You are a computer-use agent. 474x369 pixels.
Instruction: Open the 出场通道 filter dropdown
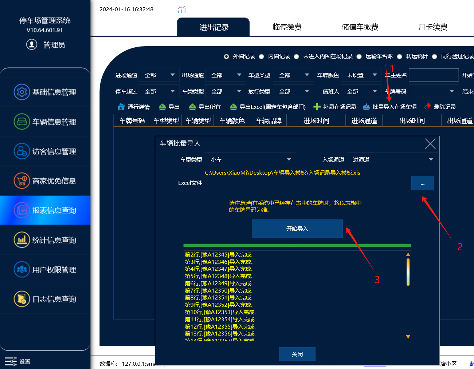(226, 75)
